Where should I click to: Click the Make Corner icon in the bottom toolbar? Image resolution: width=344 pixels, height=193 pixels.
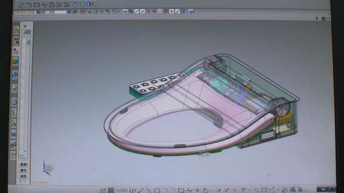click(234, 190)
